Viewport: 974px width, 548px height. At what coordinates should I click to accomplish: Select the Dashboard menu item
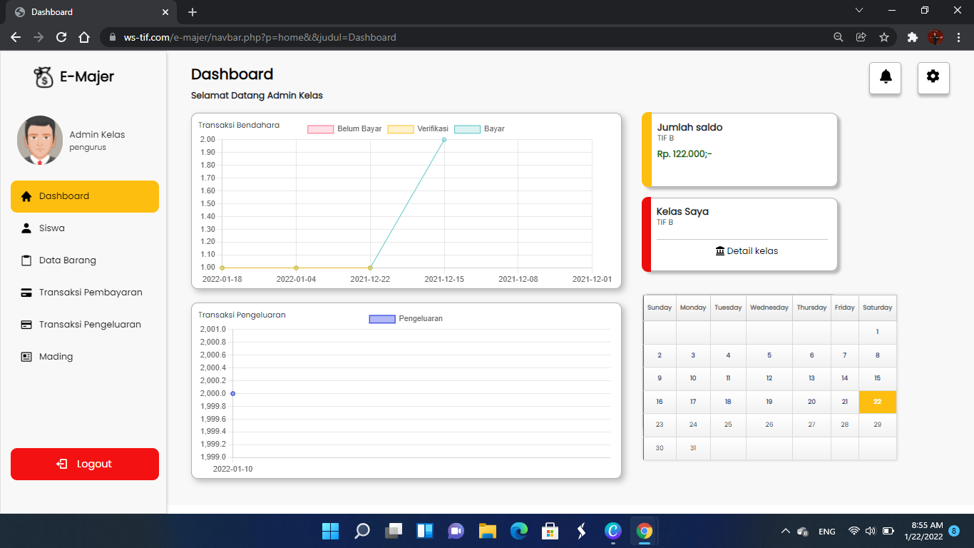[84, 196]
